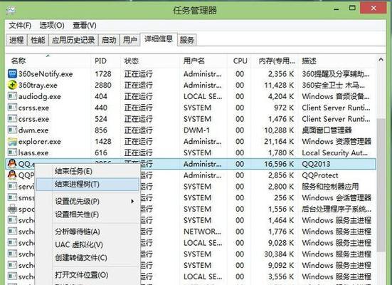Click the icon of csrss.exe PID 524

tap(12, 119)
